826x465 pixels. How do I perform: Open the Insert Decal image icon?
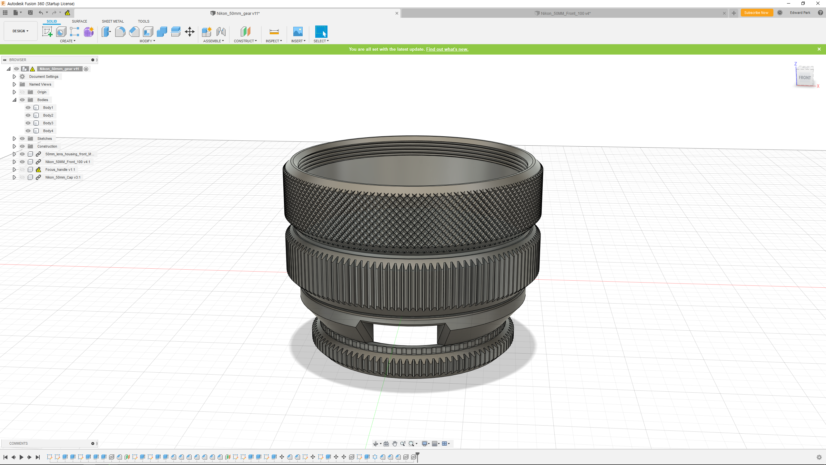pos(298,32)
